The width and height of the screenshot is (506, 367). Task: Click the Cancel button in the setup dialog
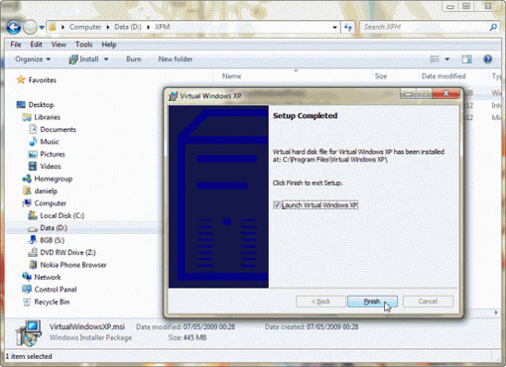[428, 302]
